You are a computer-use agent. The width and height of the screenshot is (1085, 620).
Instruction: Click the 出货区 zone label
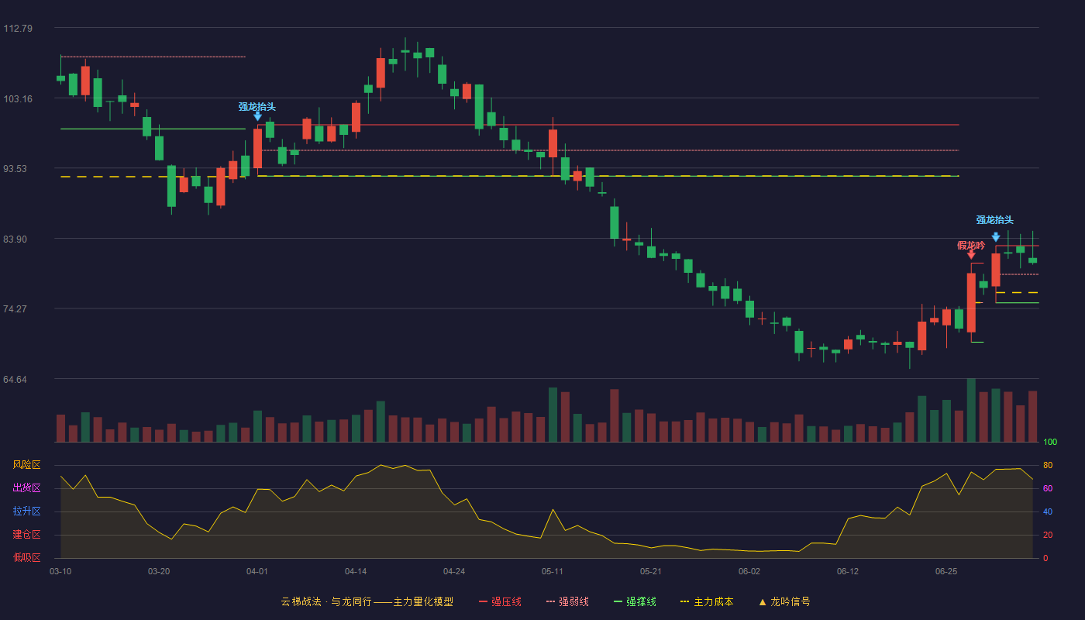[x=26, y=488]
